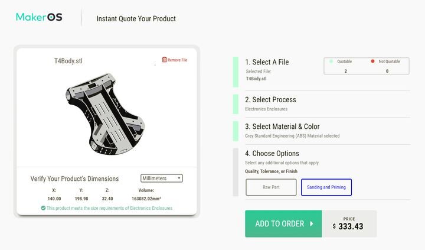Screen dimensions: 425x250
Task: Click the Selected File T4Body.stl name
Action: point(256,78)
